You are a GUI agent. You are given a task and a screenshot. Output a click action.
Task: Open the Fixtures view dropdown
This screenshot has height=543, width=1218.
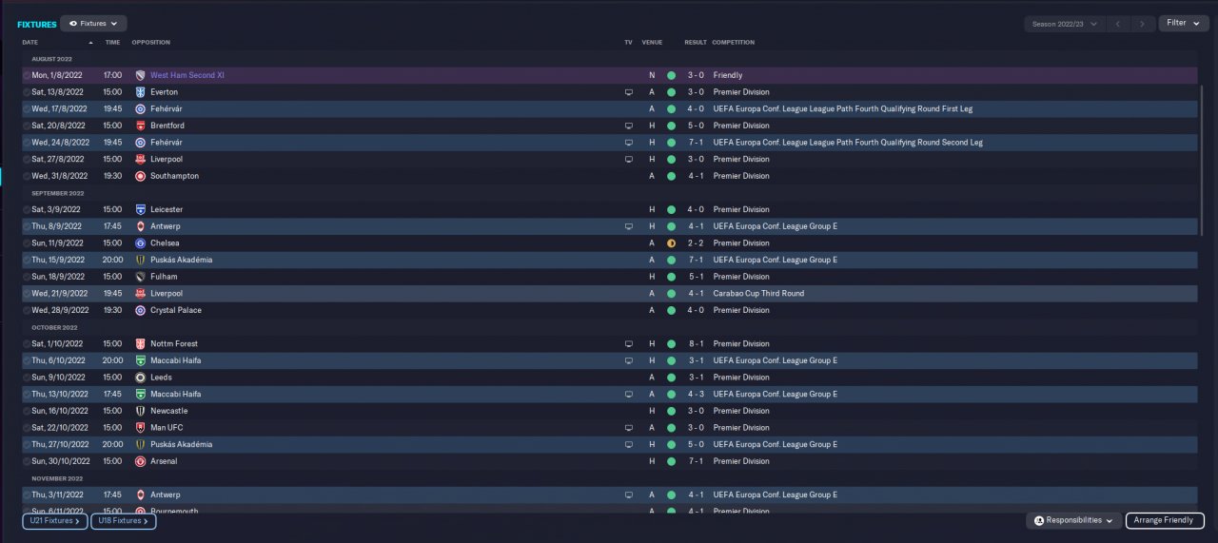click(93, 24)
